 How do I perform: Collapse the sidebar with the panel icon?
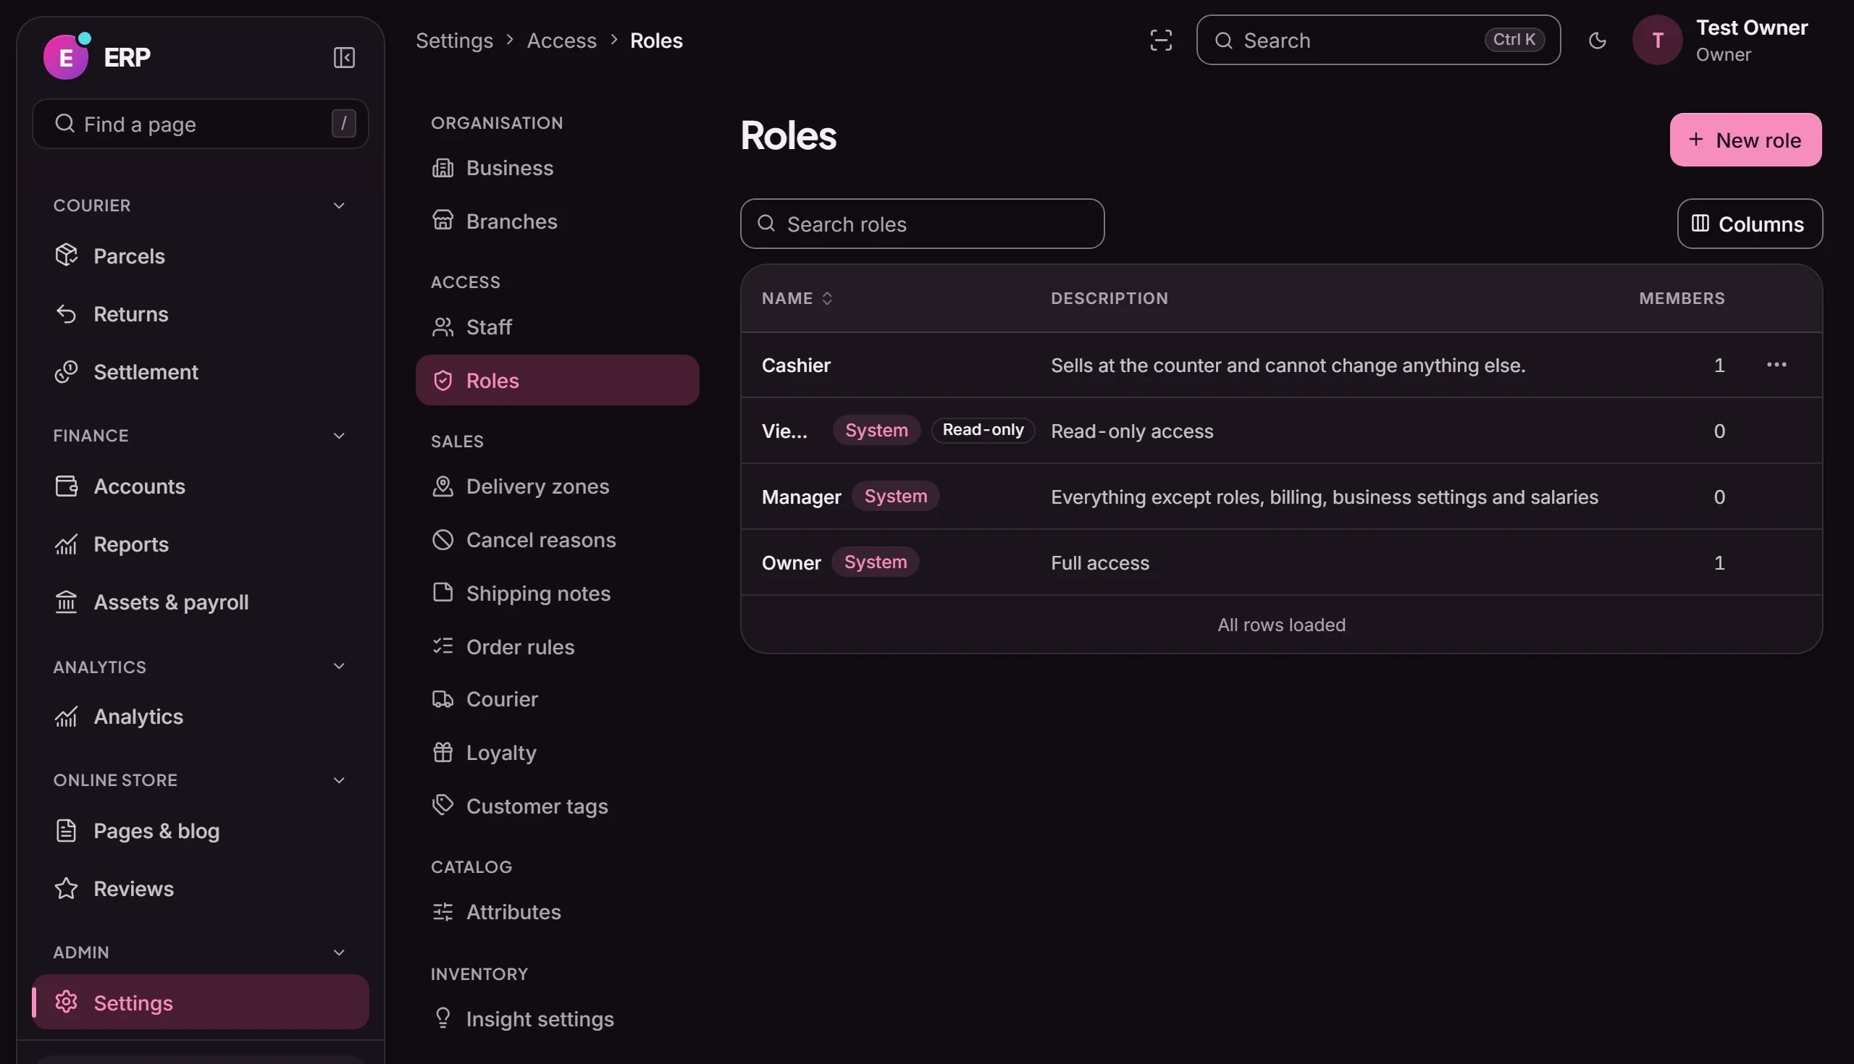tap(343, 58)
